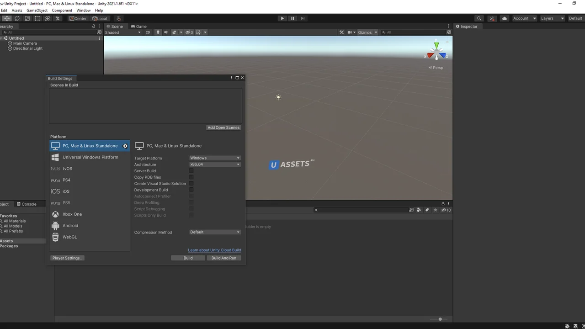Open custom editor tools
585x329 pixels.
(x=58, y=18)
